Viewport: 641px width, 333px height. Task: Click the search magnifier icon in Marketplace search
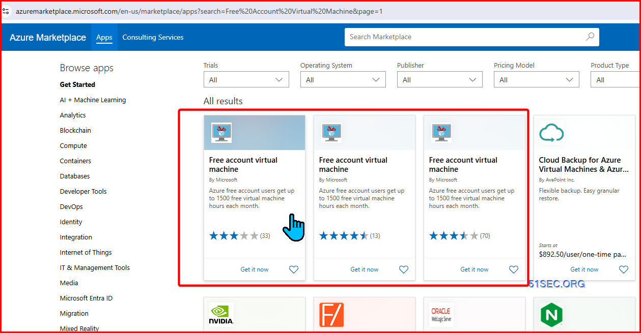click(x=590, y=37)
